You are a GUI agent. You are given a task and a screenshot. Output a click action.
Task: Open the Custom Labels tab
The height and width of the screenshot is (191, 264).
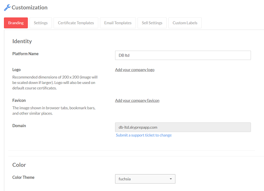coord(185,23)
